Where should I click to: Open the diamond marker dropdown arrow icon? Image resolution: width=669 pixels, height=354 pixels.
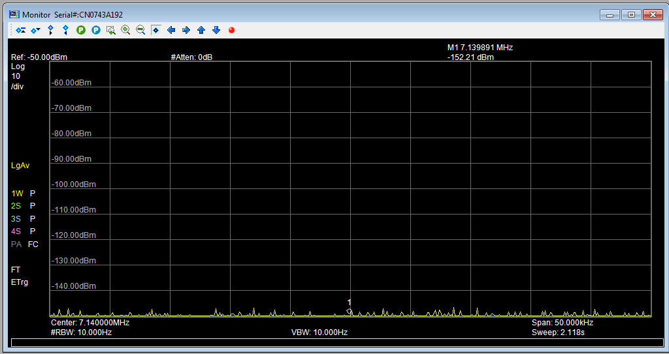tap(35, 30)
